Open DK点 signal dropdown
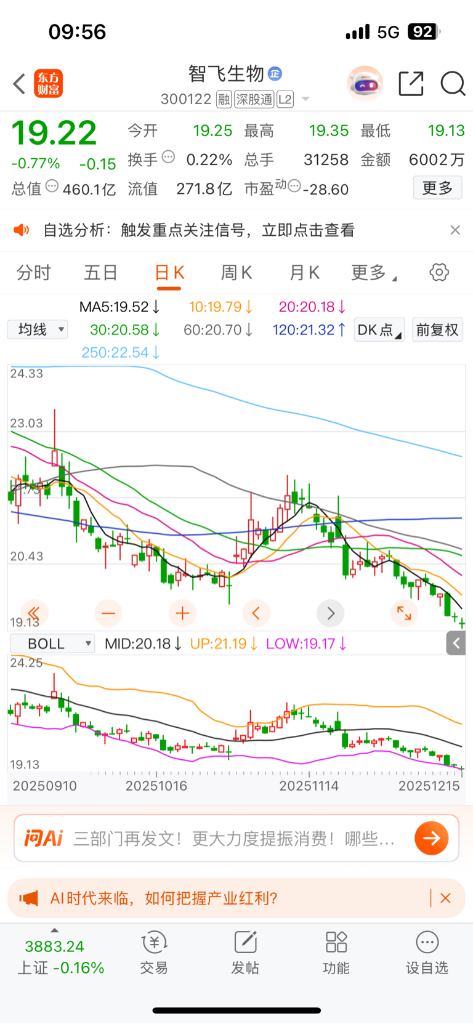The height and width of the screenshot is (1024, 473). [379, 329]
